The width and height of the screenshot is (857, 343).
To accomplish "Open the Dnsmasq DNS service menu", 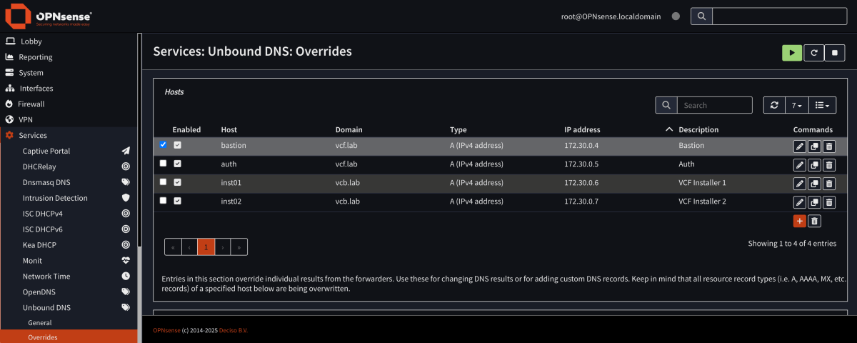I will [x=69, y=182].
